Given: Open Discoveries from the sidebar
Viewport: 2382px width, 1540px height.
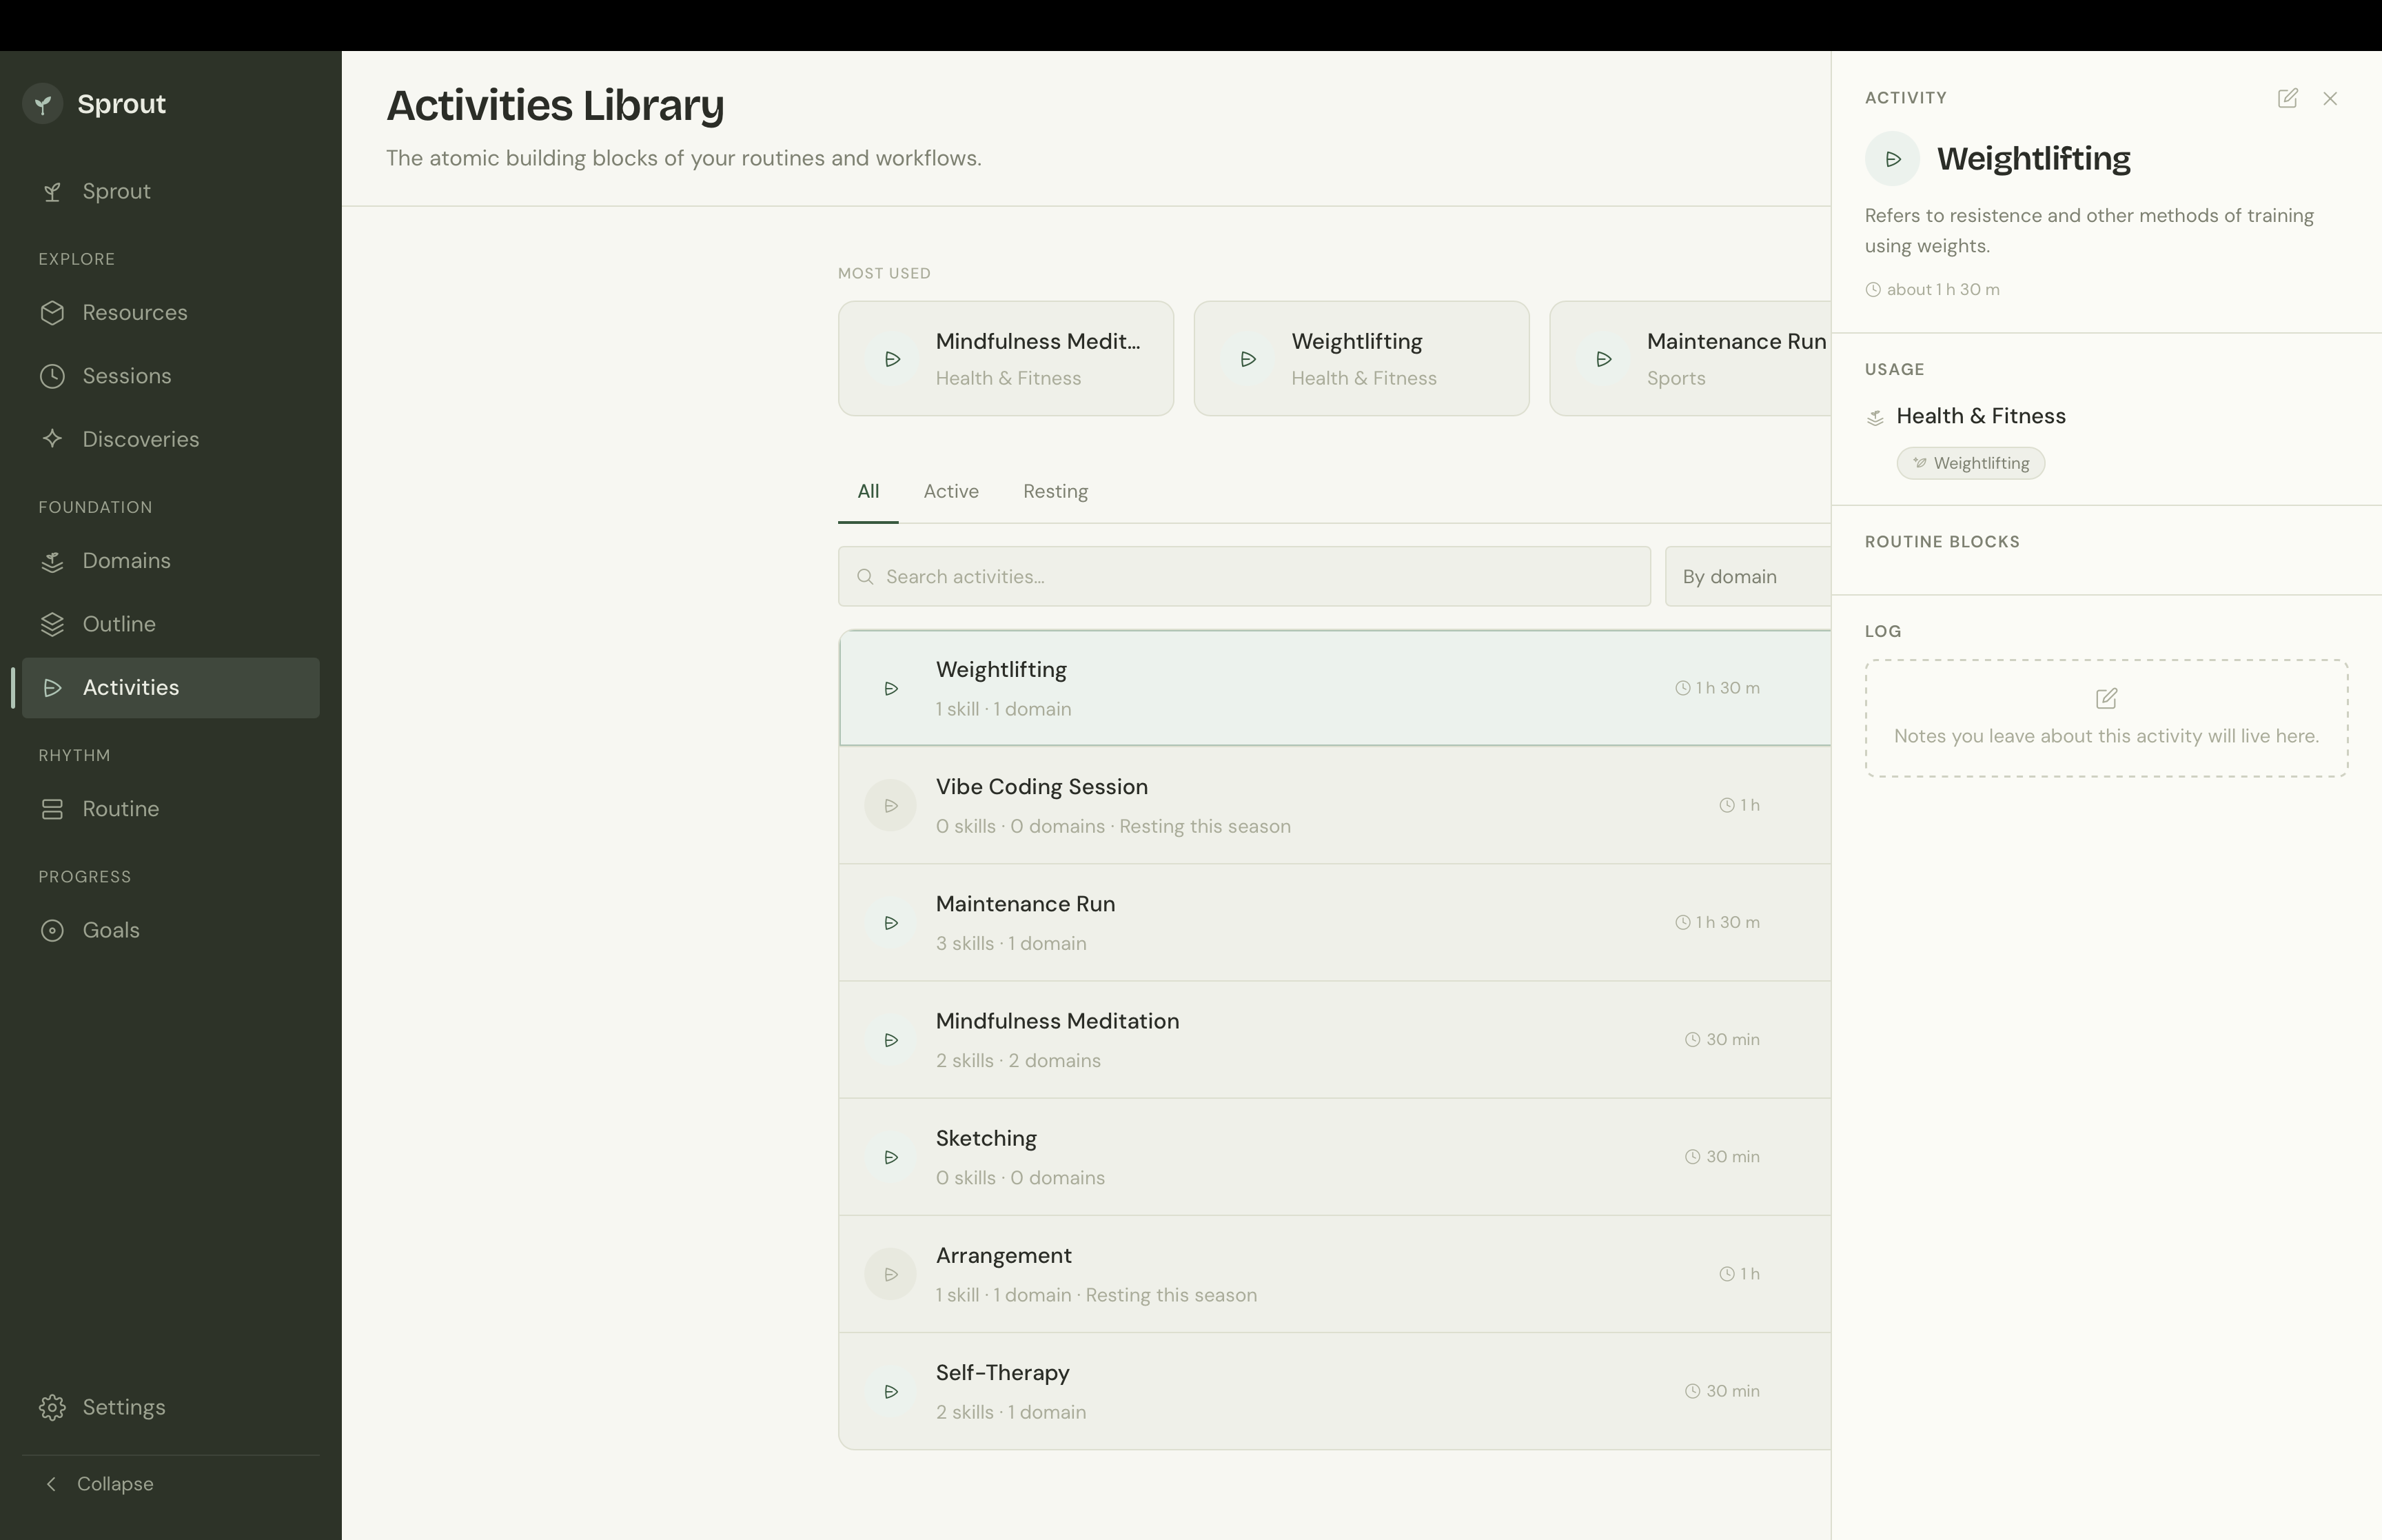Looking at the screenshot, I should (171, 439).
